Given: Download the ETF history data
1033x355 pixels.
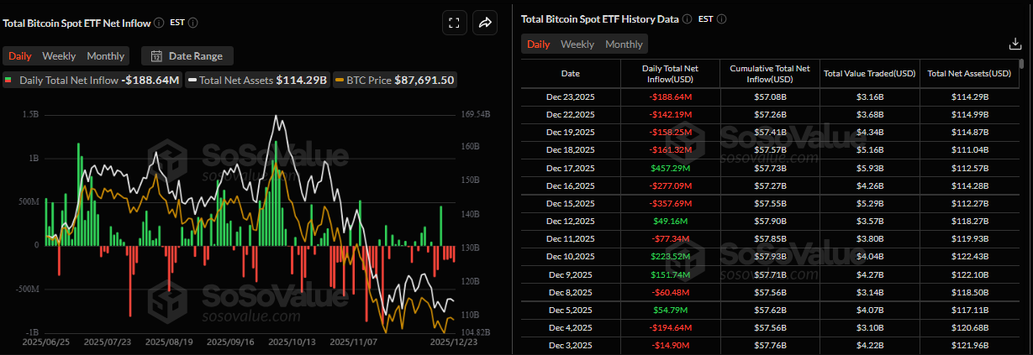Looking at the screenshot, I should coord(1015,44).
